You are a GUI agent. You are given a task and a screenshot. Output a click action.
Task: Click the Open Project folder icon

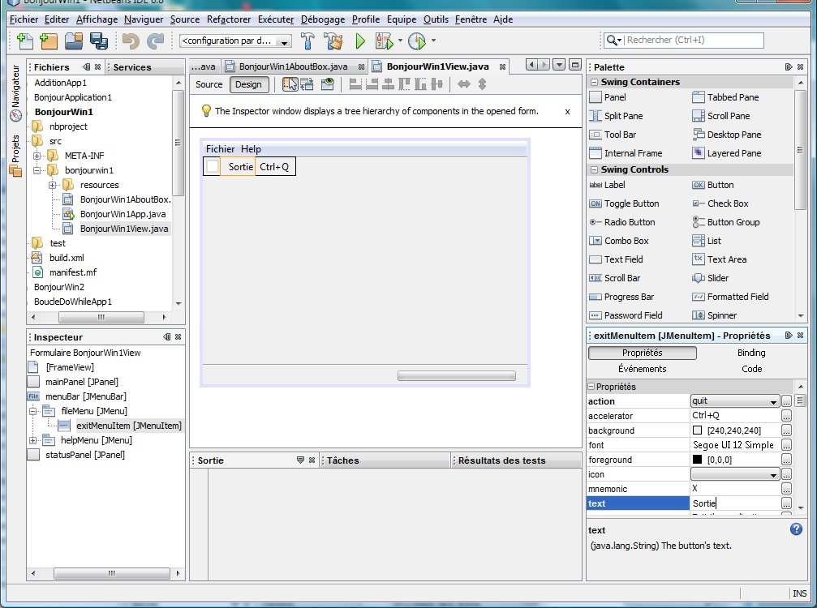(x=74, y=41)
